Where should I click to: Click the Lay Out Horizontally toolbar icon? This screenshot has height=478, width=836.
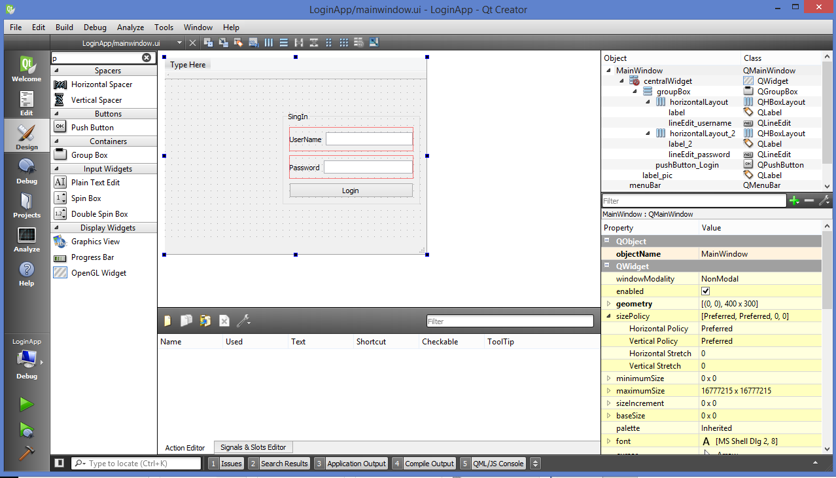click(268, 42)
